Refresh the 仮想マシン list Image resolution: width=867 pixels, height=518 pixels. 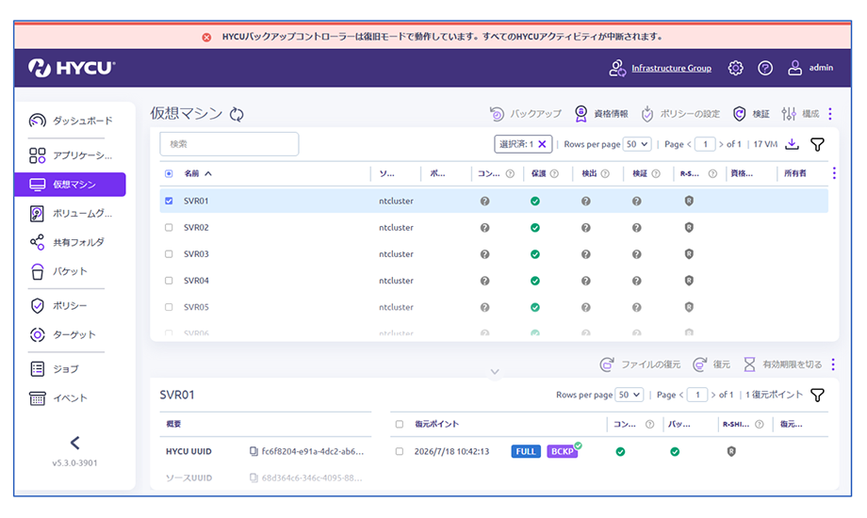[237, 115]
